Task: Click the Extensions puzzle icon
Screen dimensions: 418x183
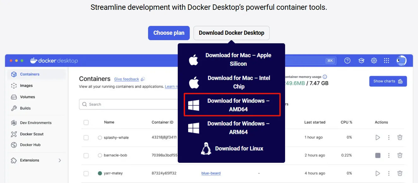Action: (x=14, y=160)
